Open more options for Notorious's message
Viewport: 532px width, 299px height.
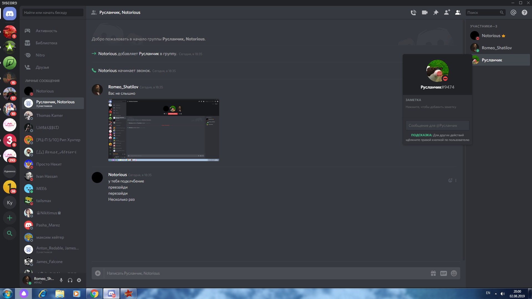coord(456,181)
